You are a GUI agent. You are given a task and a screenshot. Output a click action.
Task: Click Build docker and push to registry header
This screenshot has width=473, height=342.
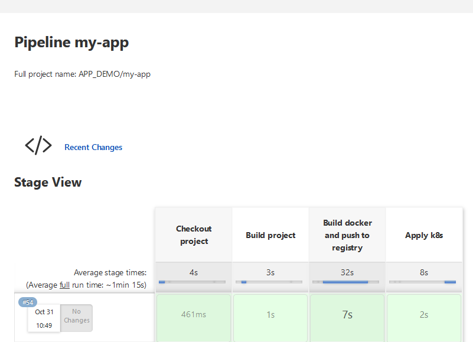click(x=347, y=235)
